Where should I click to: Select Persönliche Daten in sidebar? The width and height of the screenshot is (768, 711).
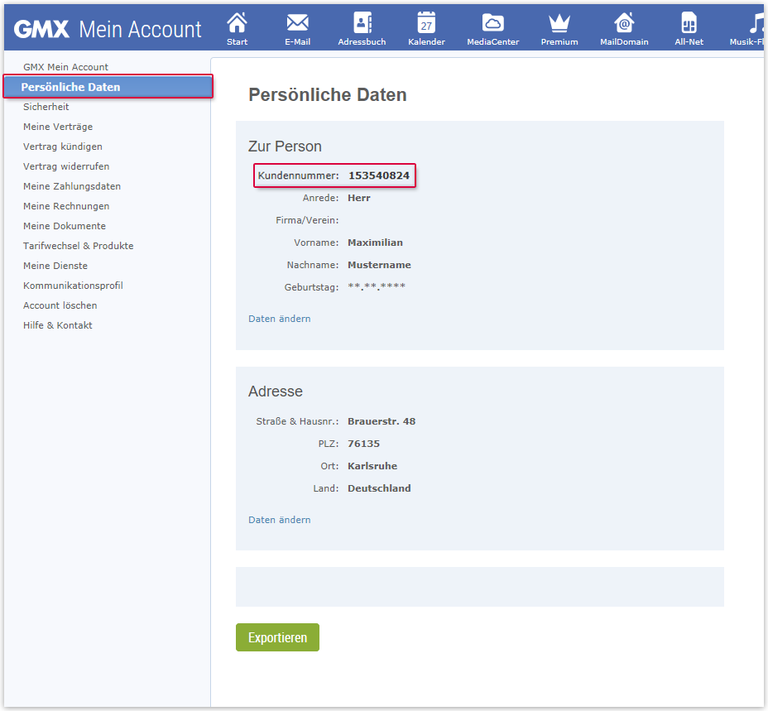tap(108, 87)
